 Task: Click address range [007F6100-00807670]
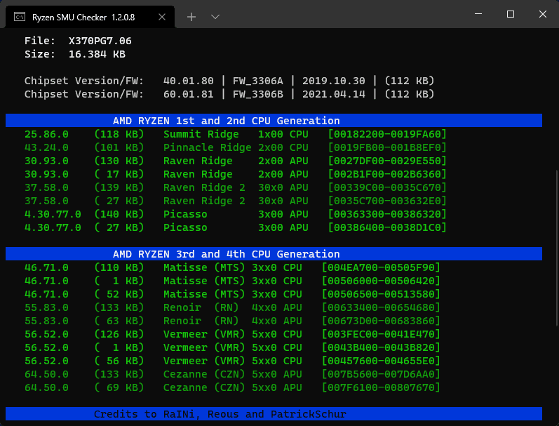(x=381, y=387)
